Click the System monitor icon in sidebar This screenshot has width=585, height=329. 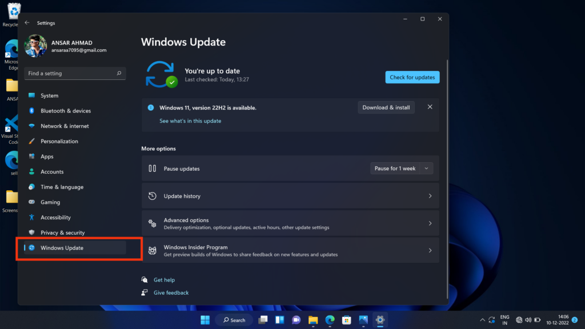pos(32,95)
